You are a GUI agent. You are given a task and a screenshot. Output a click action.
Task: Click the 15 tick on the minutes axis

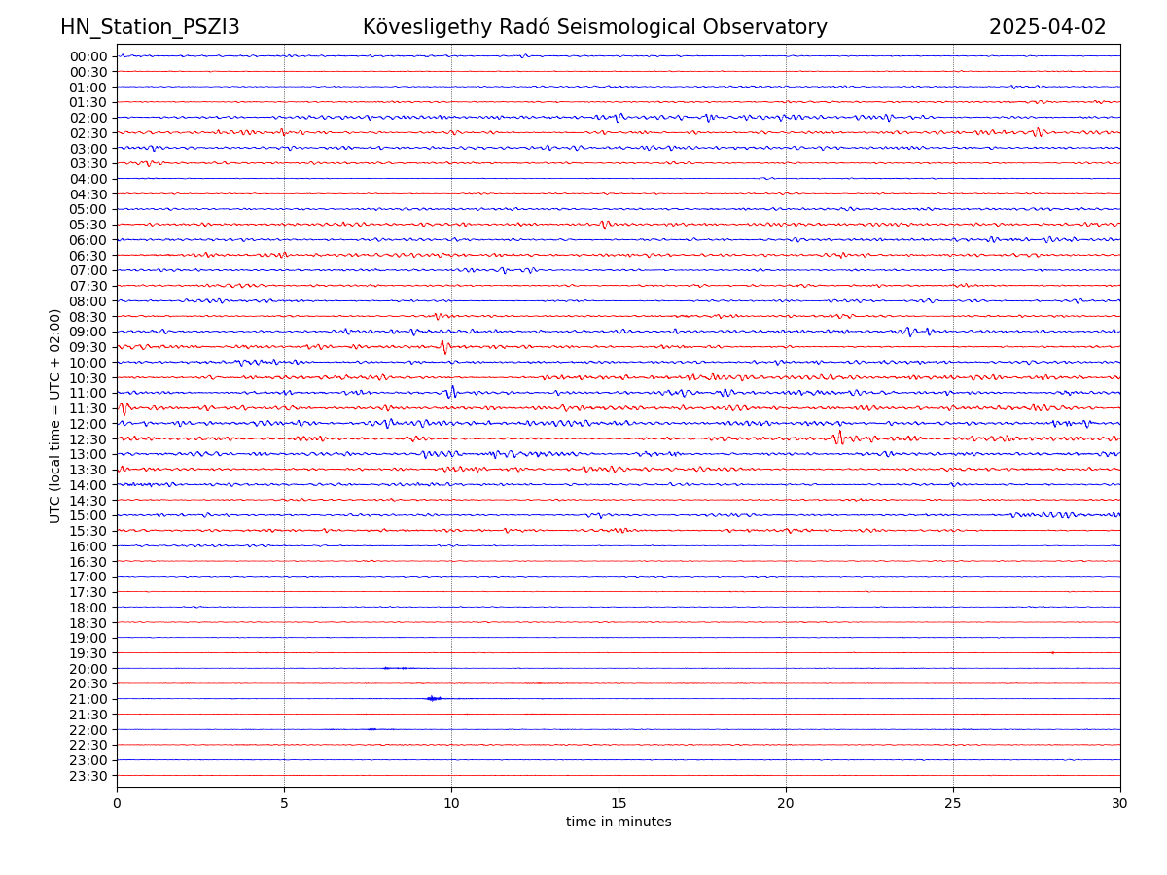point(619,803)
